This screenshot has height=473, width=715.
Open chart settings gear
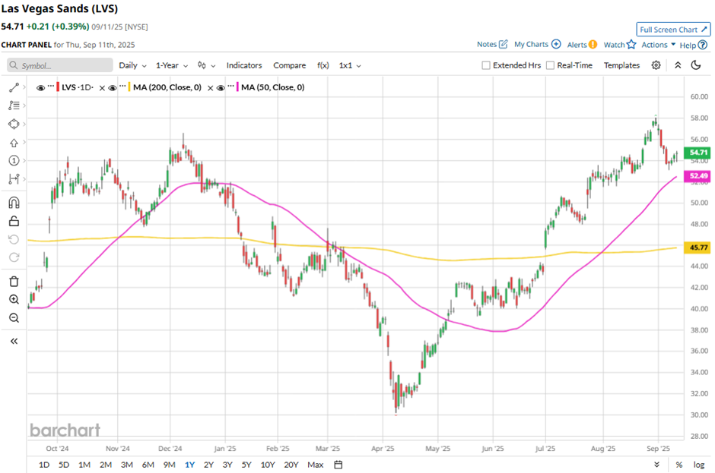tap(656, 65)
